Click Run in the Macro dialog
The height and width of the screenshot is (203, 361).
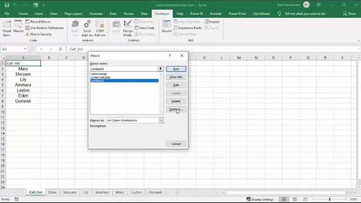(176, 69)
